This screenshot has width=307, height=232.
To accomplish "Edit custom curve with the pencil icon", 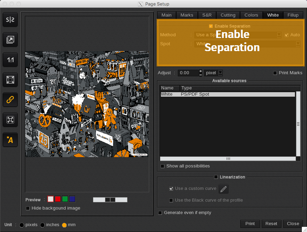I will tap(223, 189).
